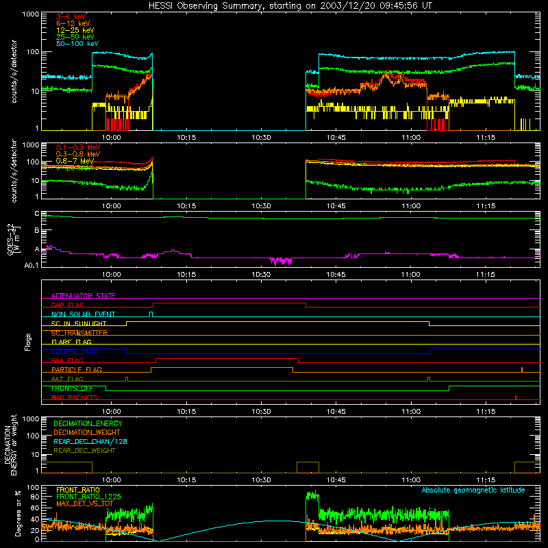Click the MAX_DET_VS_TOT legend label
Screen dimensions: 548x548
[x=84, y=503]
